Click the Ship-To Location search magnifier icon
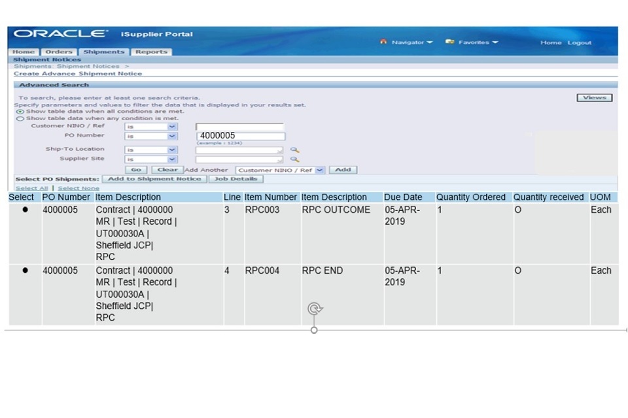The image size is (628, 418). [x=294, y=150]
